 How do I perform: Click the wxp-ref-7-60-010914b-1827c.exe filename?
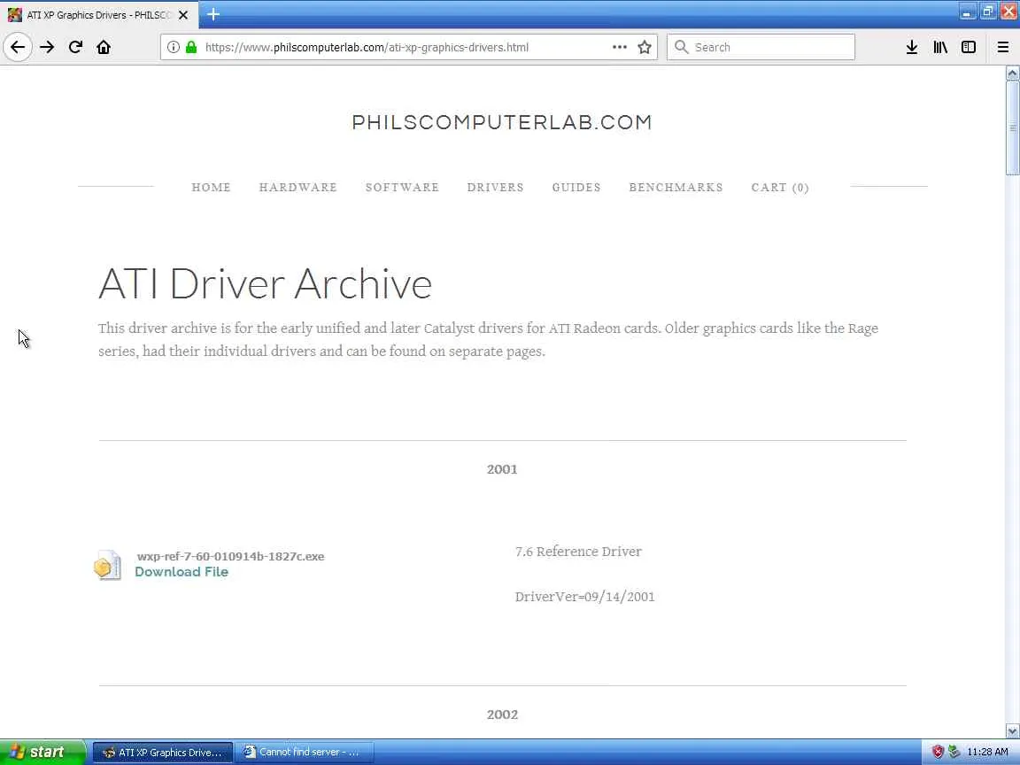click(x=230, y=556)
